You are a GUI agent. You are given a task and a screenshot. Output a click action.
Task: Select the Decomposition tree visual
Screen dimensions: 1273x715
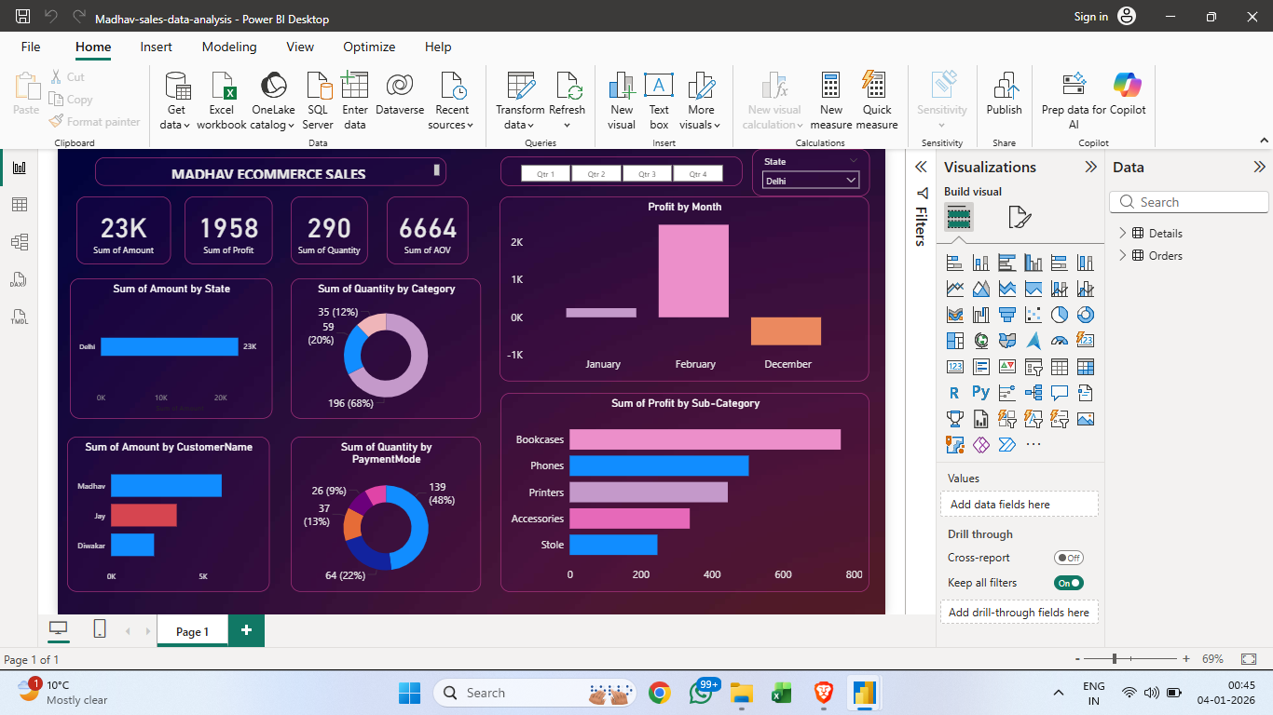1033,393
